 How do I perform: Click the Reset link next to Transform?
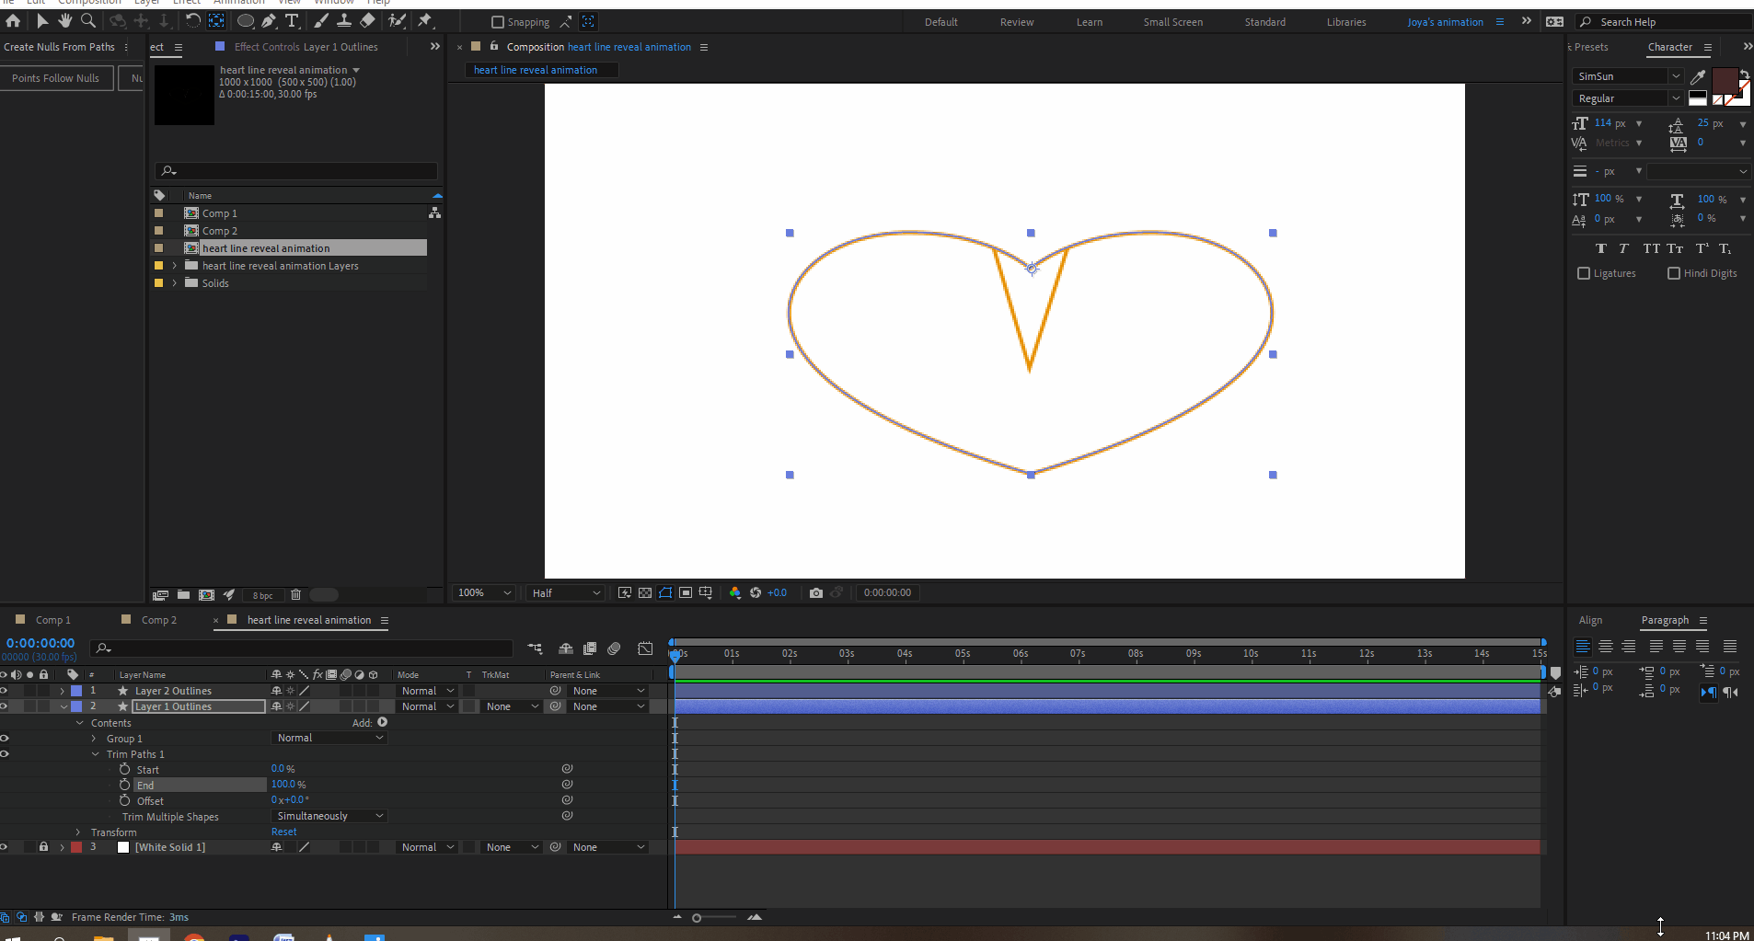tap(283, 831)
